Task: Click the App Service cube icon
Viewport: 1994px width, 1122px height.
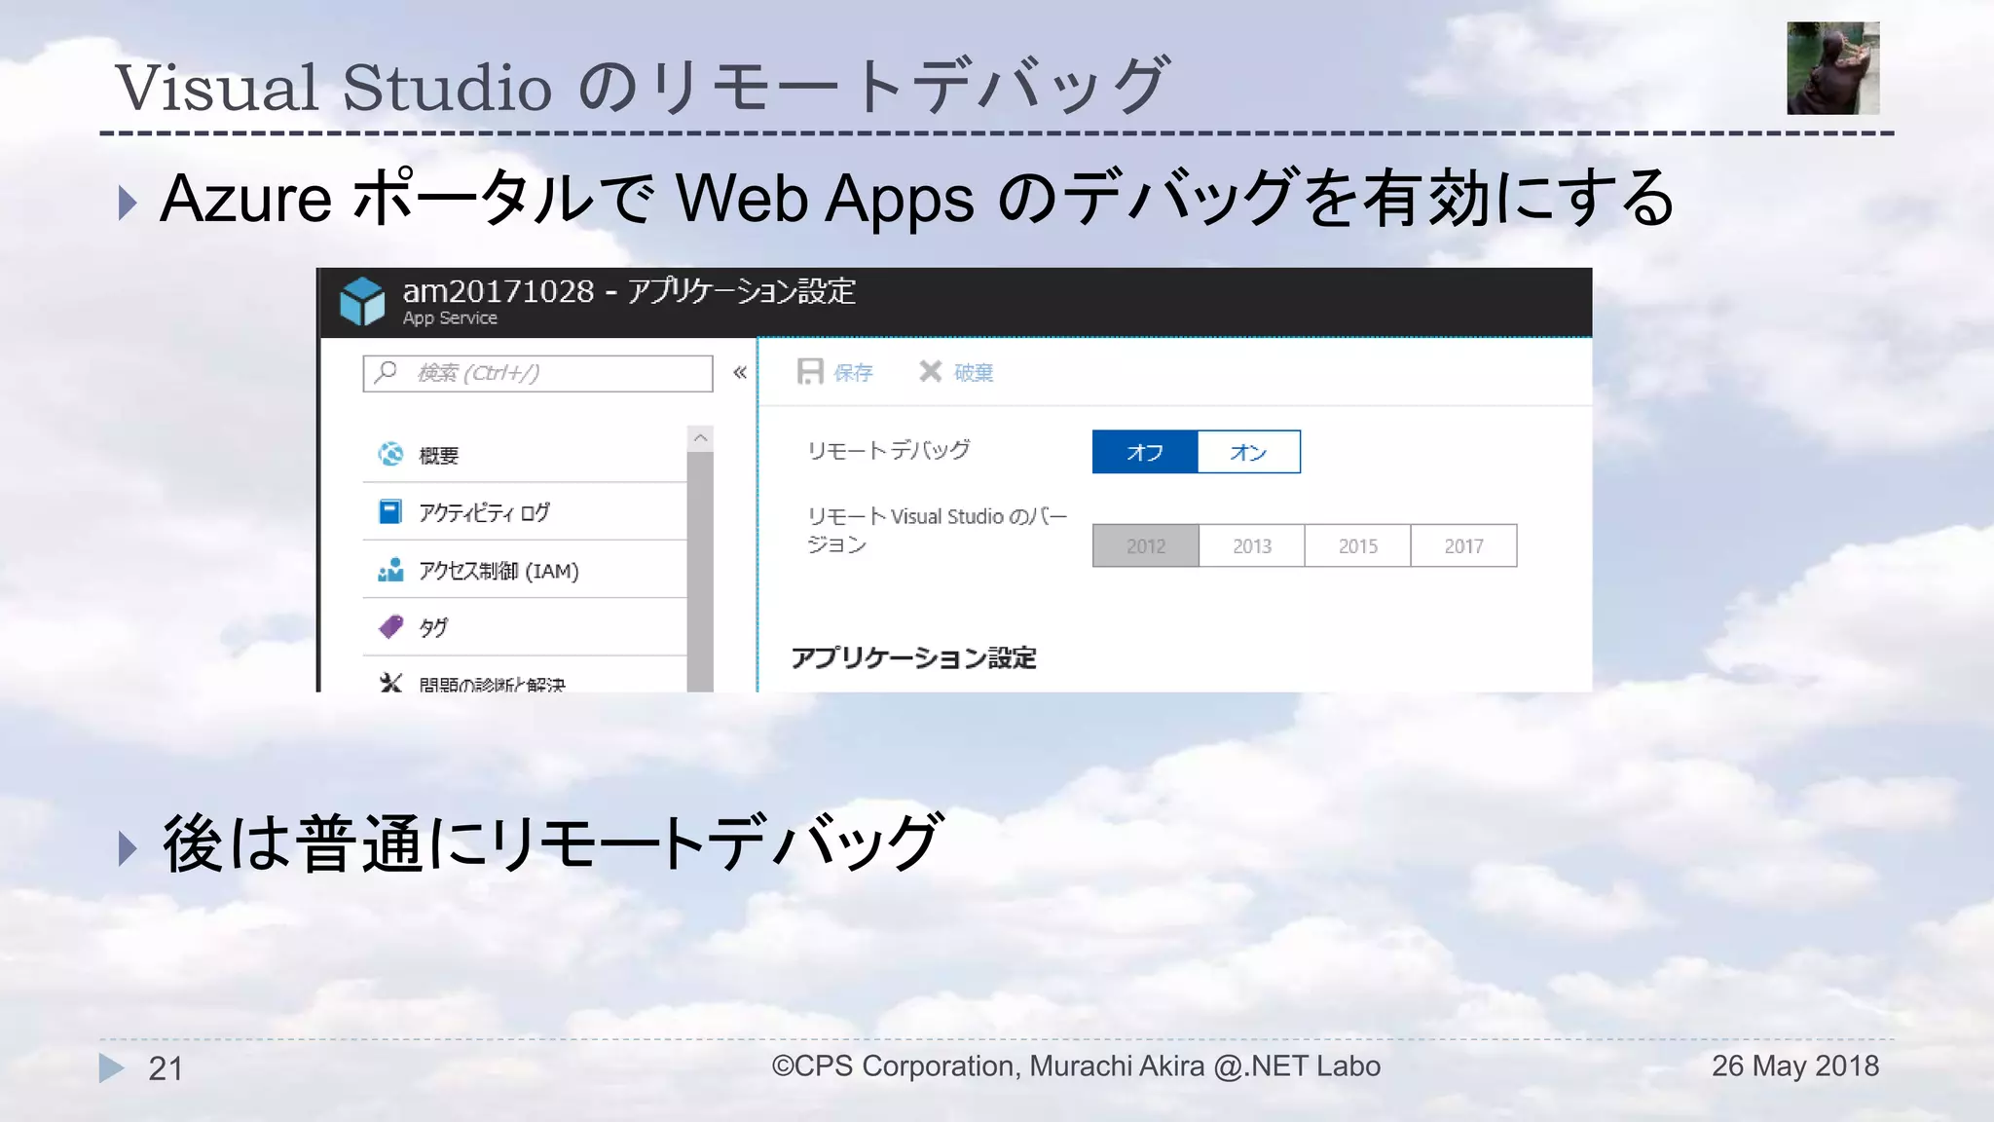Action: pos(362,301)
